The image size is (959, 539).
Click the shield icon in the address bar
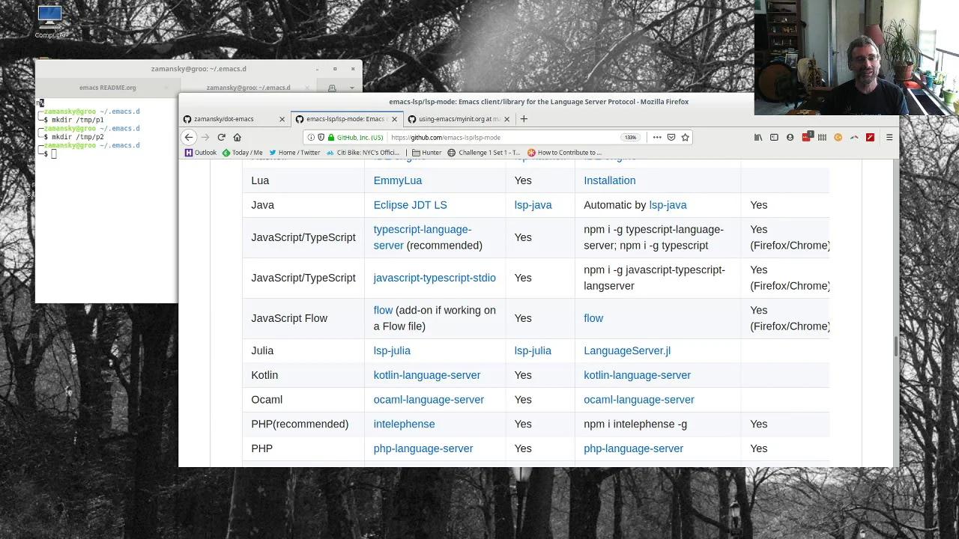[321, 137]
